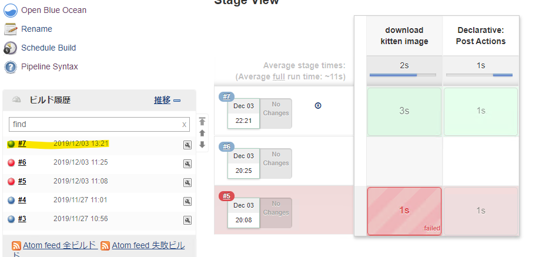Click red status ball of build #5

tap(11, 182)
